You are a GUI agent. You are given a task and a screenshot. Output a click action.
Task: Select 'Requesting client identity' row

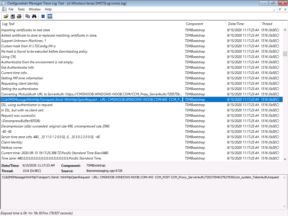pos(141,83)
